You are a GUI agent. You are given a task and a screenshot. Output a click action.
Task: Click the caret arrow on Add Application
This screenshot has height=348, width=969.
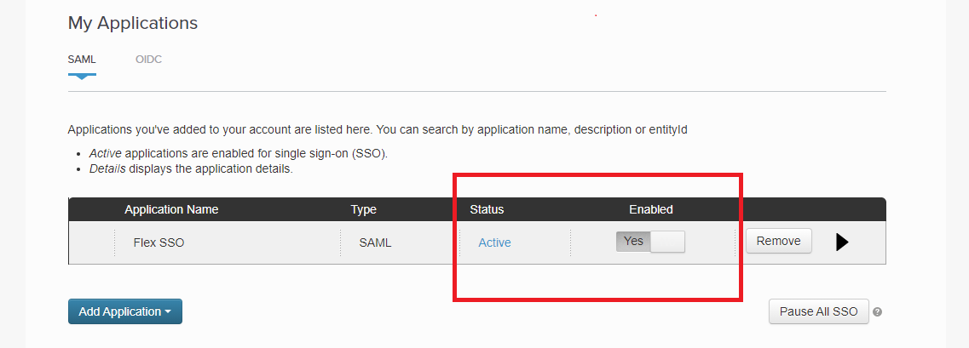coord(168,312)
